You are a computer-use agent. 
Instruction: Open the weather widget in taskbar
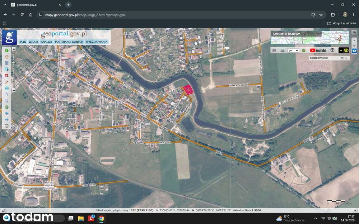pyautogui.click(x=291, y=218)
